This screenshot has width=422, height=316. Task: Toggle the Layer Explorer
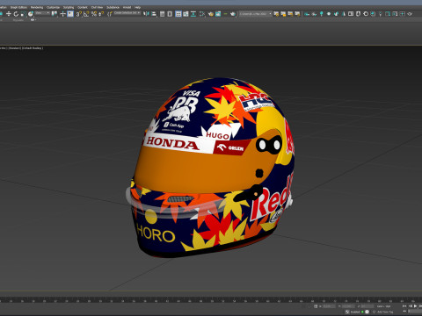click(170, 14)
